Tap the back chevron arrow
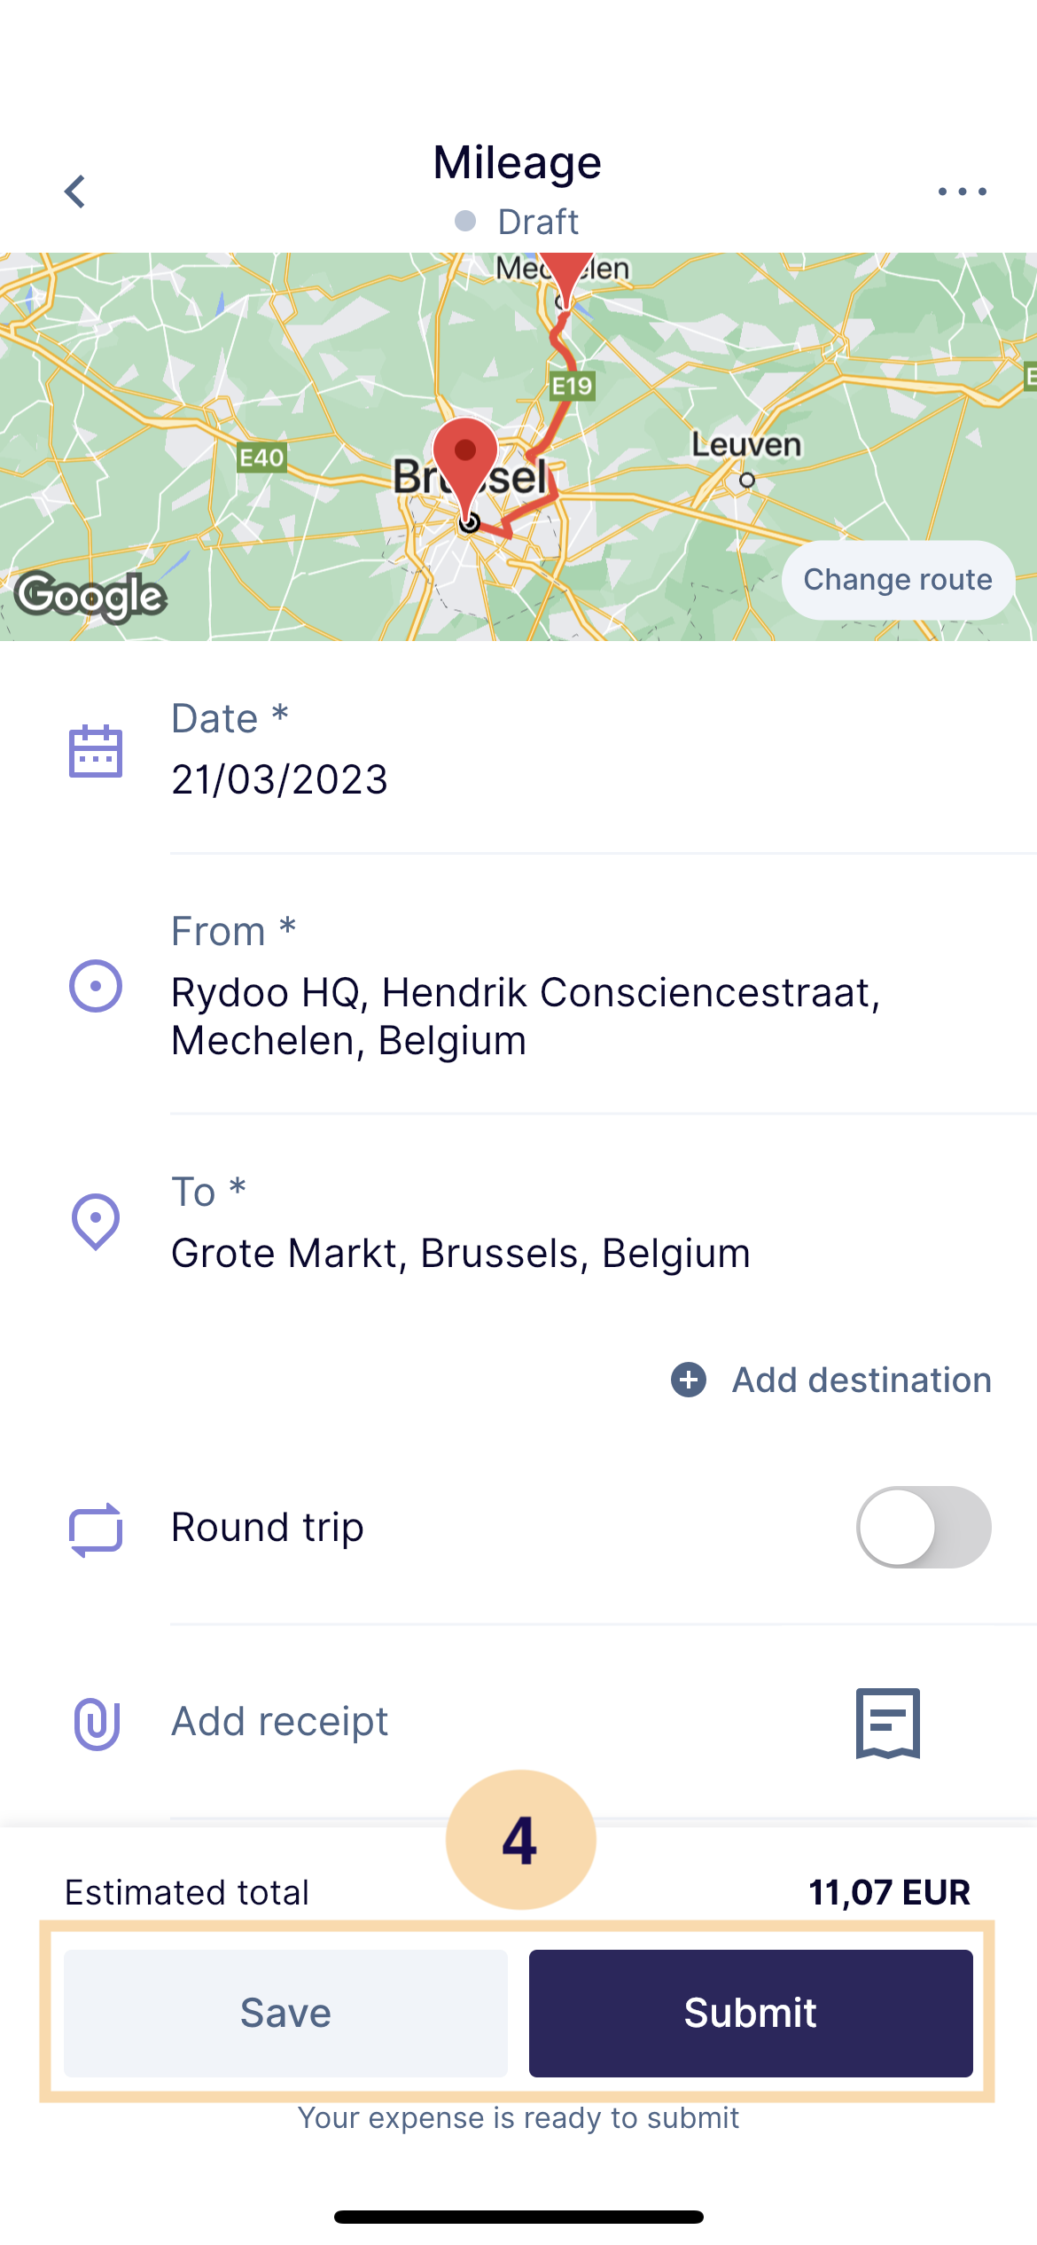Image resolution: width=1037 pixels, height=2245 pixels. tap(75, 192)
